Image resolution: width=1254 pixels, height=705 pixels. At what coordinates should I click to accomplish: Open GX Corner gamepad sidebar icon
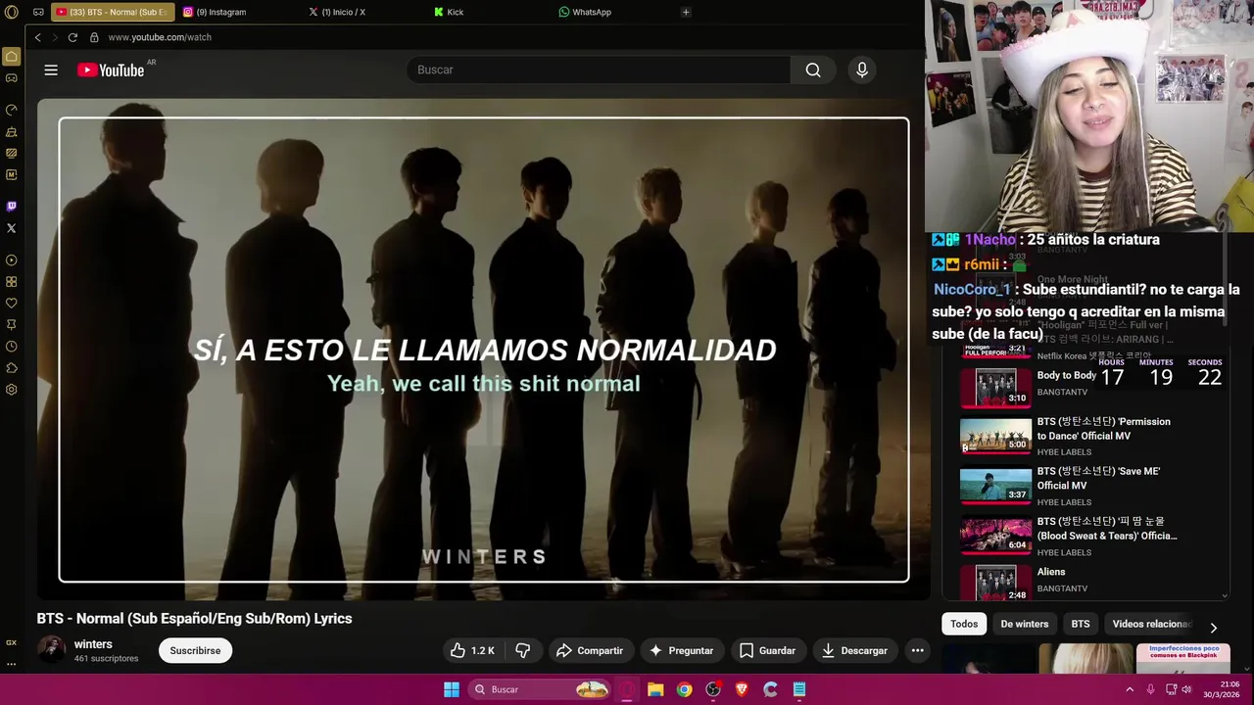pyautogui.click(x=12, y=78)
